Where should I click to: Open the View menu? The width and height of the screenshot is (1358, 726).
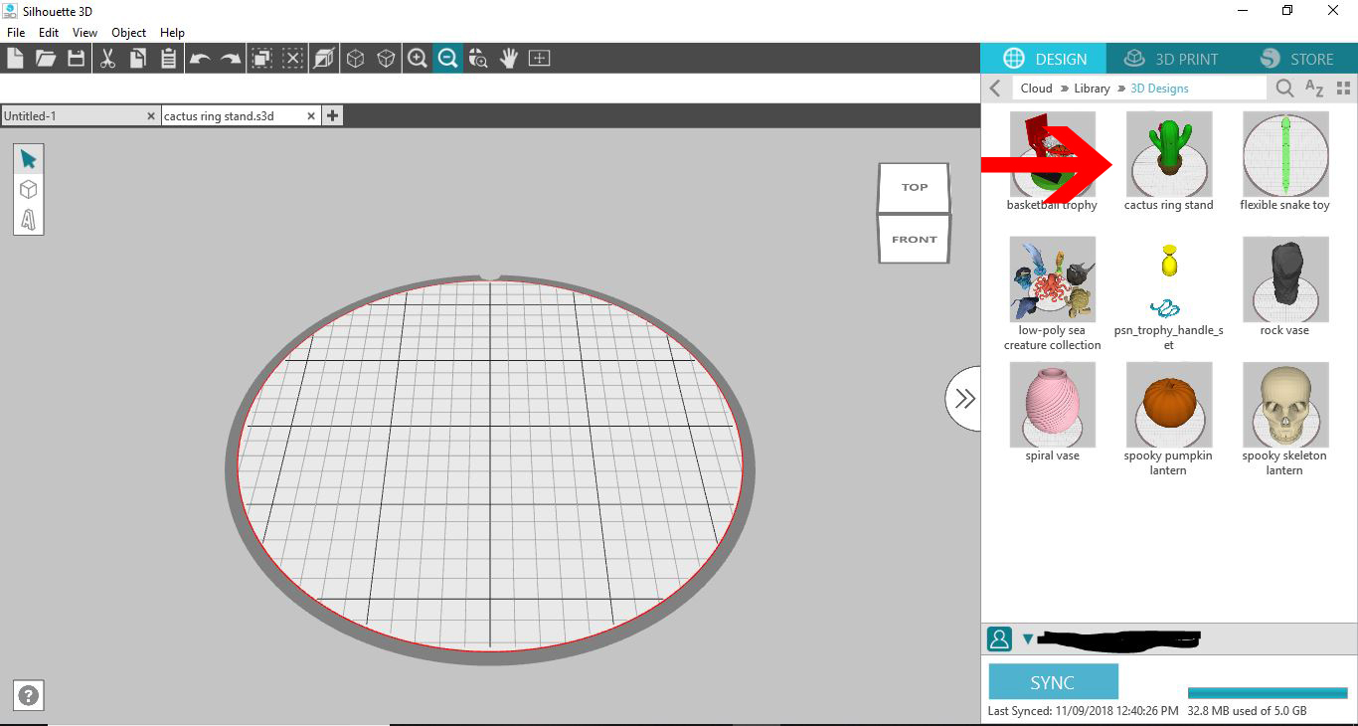(85, 33)
